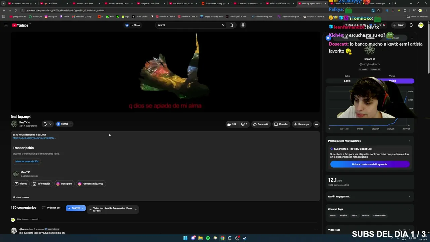Viewport: 430px width, 242px height.
Task: Open Windows Start menu
Action: [x=185, y=238]
